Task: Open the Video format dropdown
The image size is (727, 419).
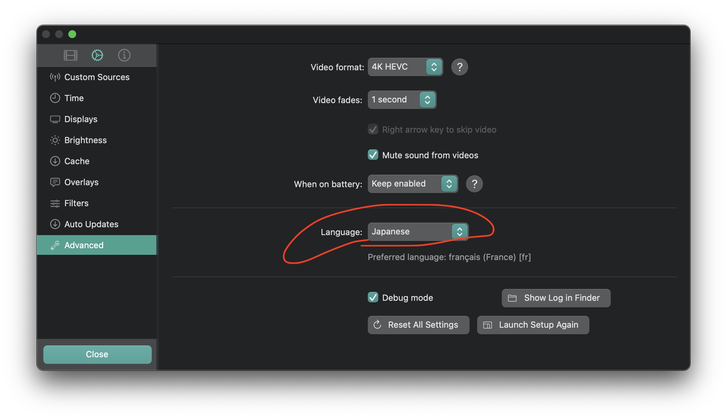Action: pyautogui.click(x=405, y=67)
